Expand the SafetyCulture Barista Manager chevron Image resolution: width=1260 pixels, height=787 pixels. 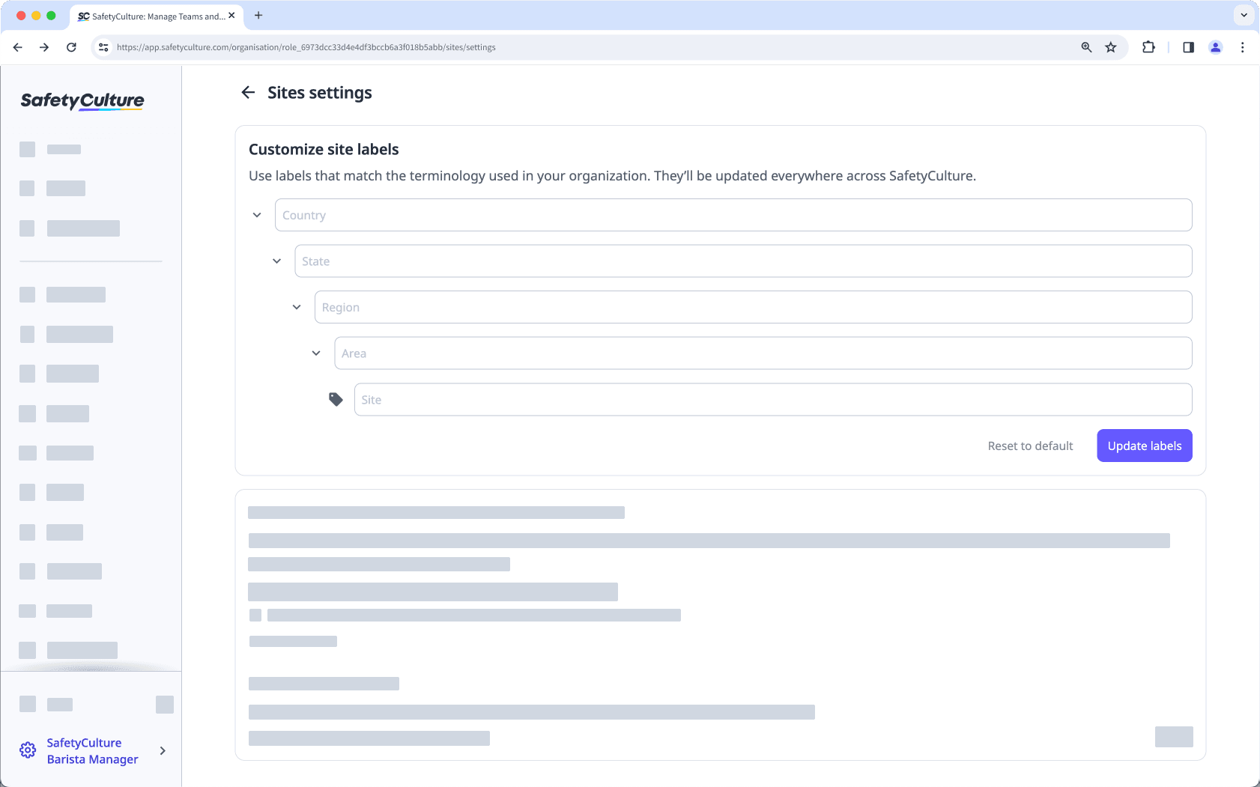point(162,750)
